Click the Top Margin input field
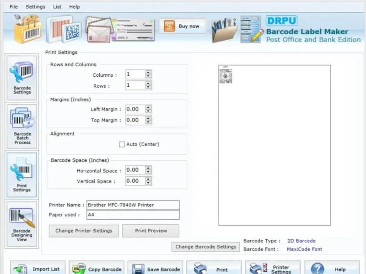Viewport: 366px width, 274px height. (x=135, y=120)
